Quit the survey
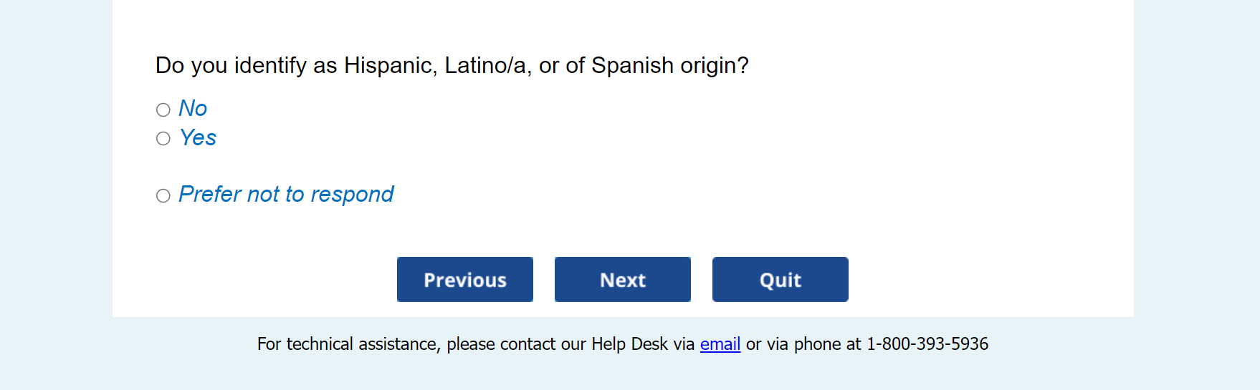1260x390 pixels. pyautogui.click(x=780, y=279)
